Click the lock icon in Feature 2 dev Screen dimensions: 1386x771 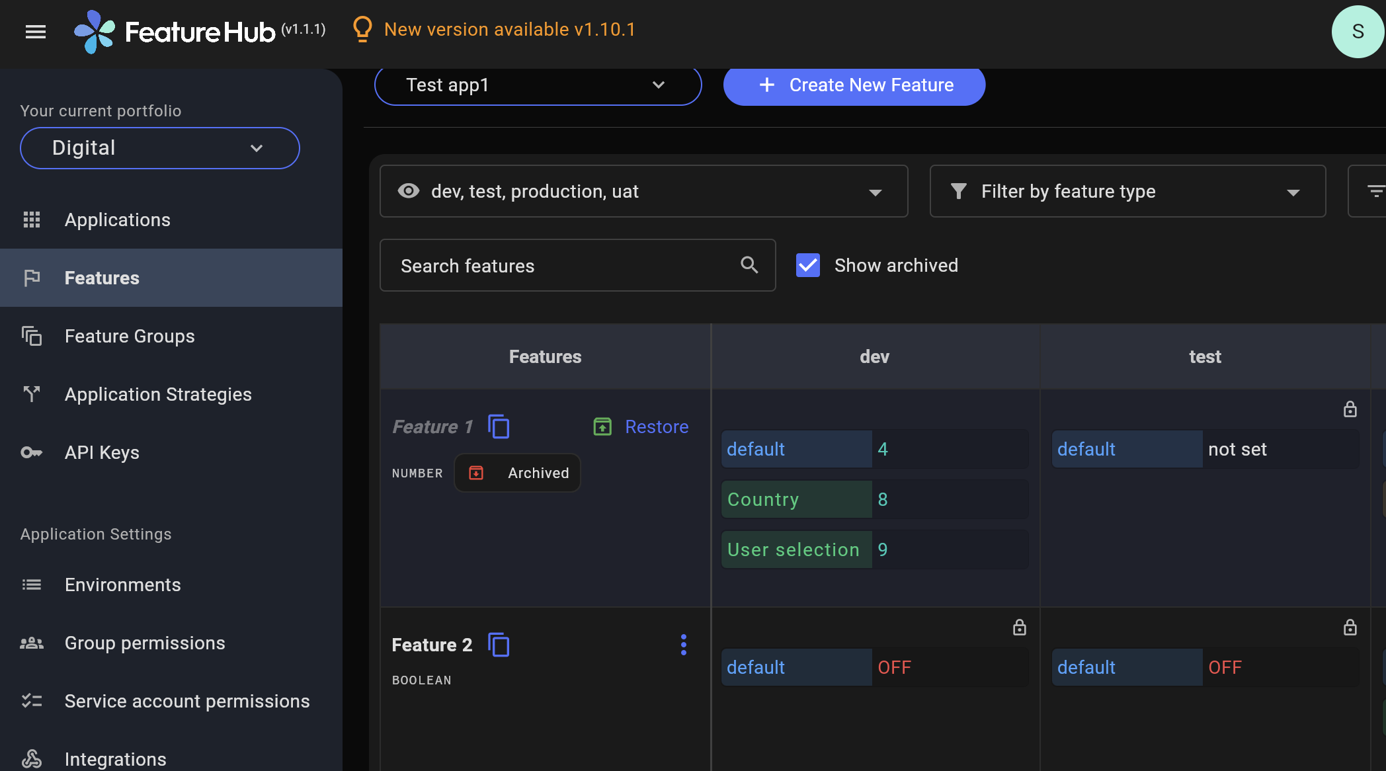tap(1020, 628)
